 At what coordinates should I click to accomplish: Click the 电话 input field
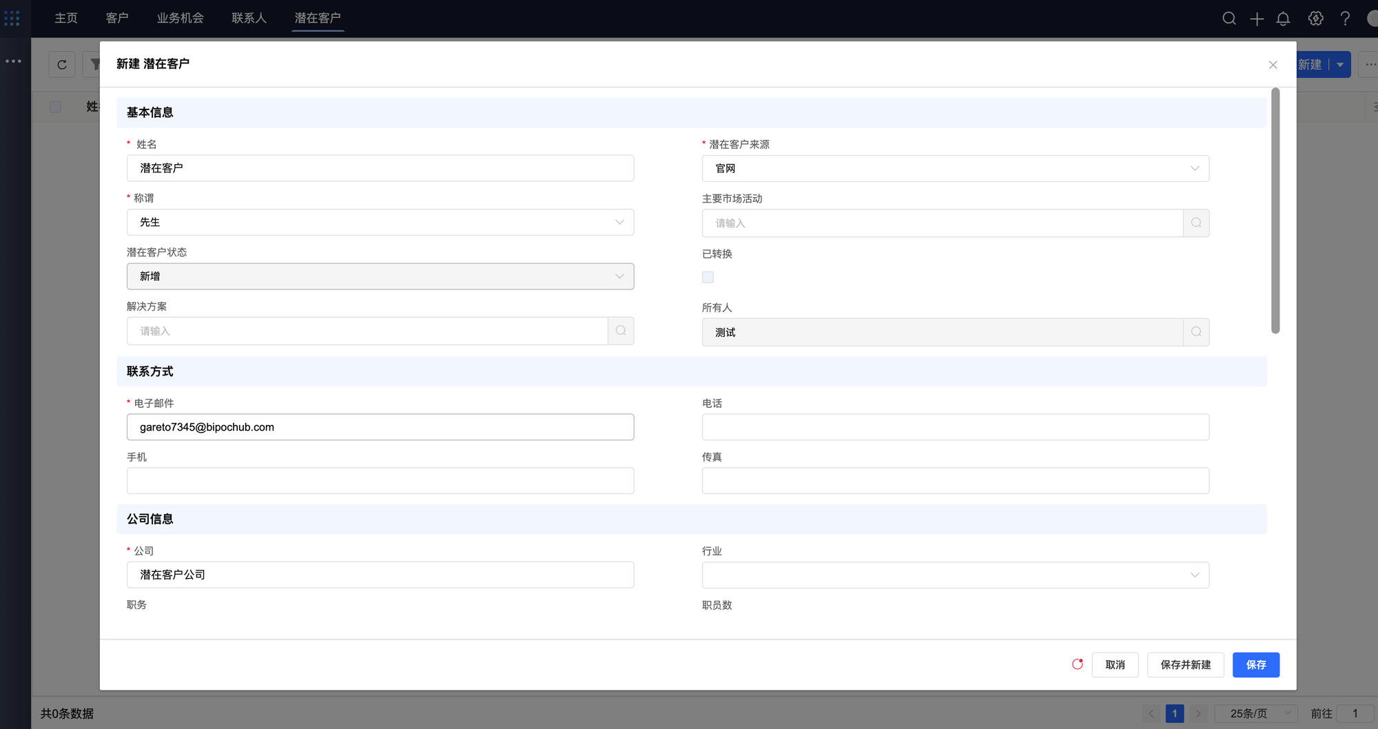[955, 427]
